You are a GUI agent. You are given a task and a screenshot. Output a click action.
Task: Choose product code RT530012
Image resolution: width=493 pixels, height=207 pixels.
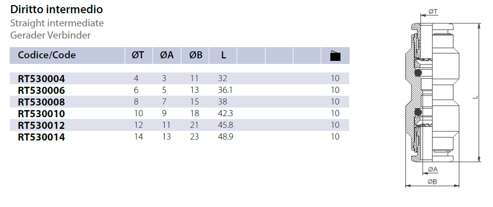[42, 125]
